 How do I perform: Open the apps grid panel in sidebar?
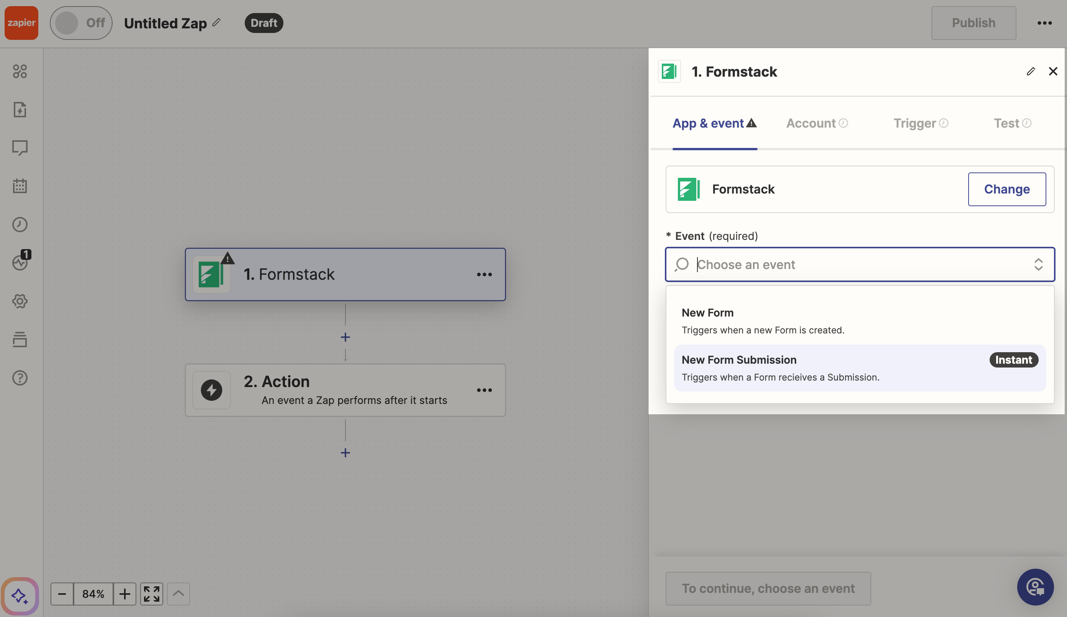[x=20, y=71]
